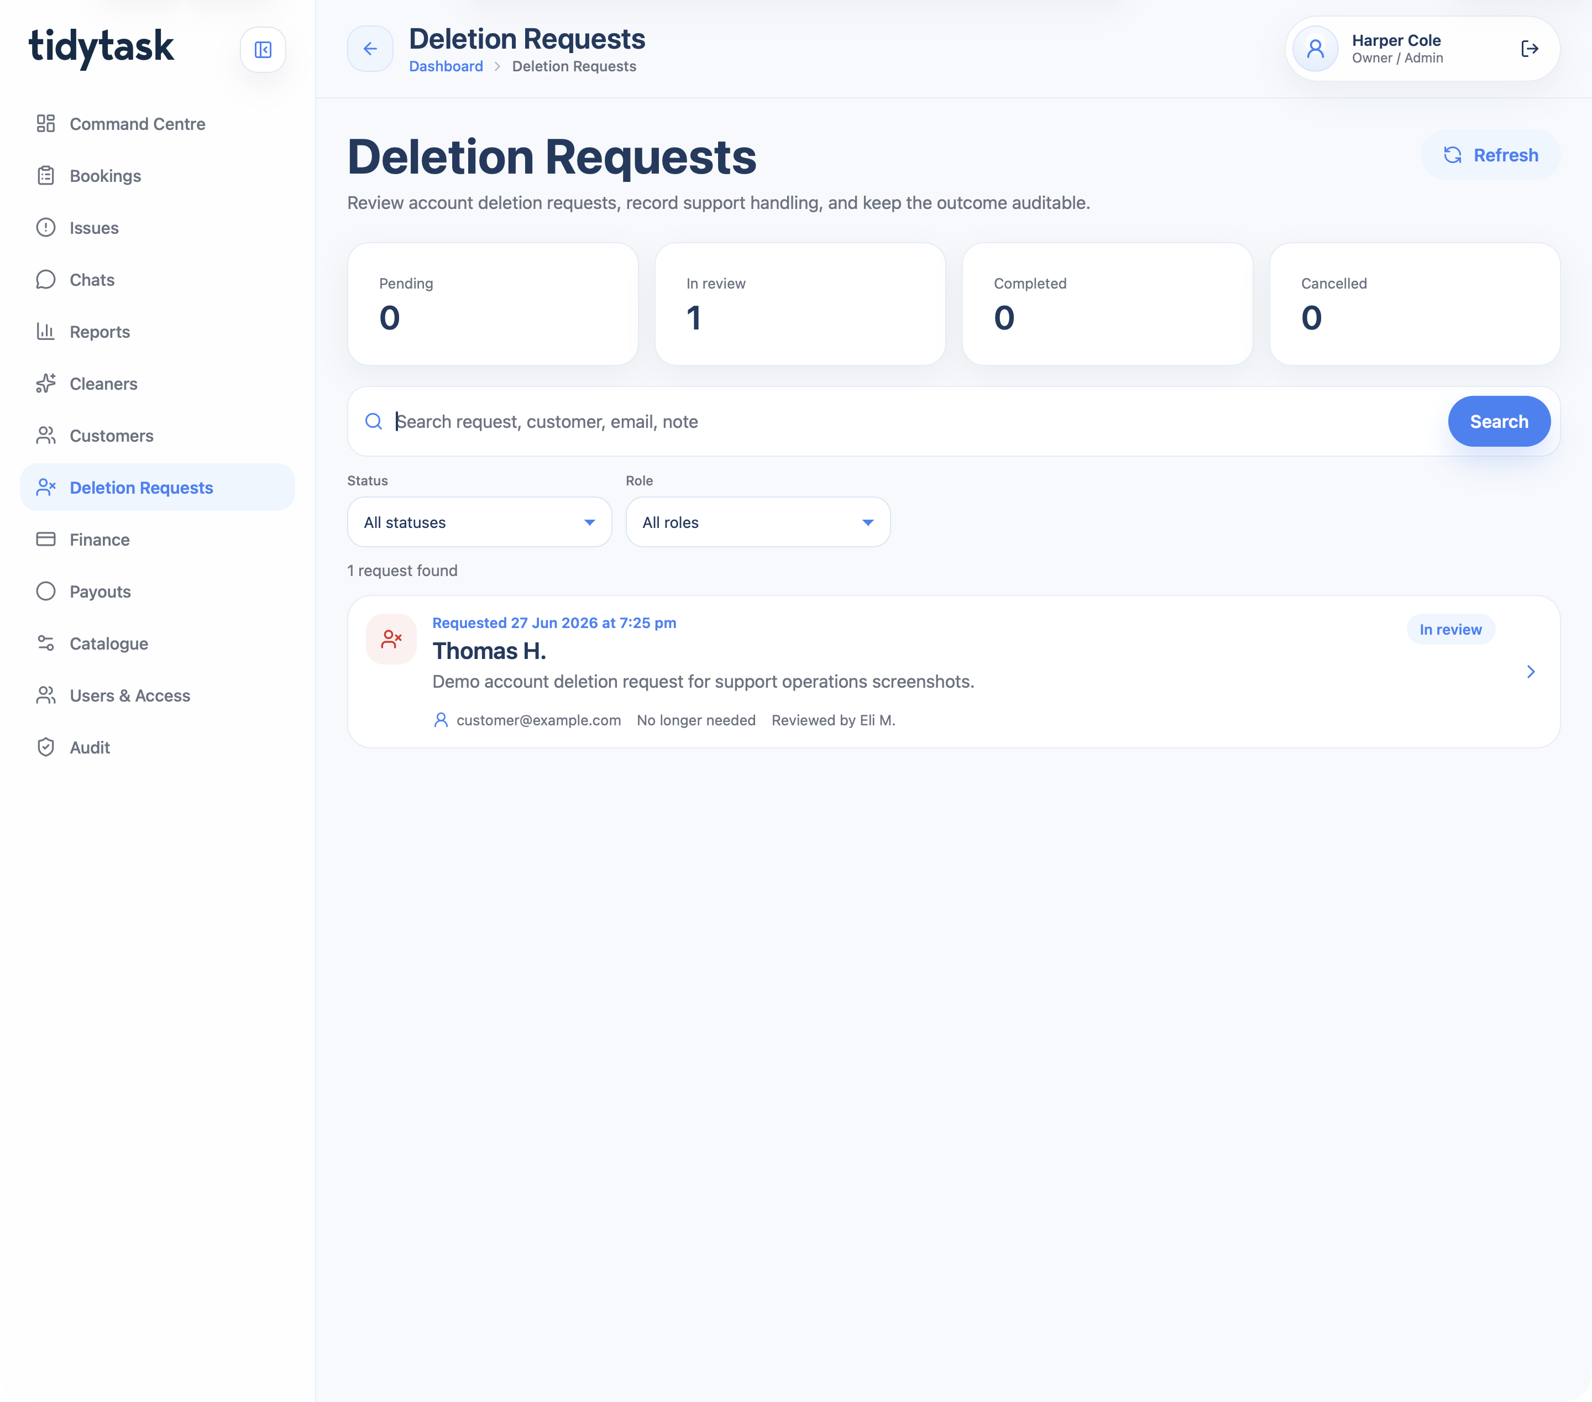This screenshot has width=1592, height=1402.
Task: Click the '1 request found' text
Action: pos(402,570)
